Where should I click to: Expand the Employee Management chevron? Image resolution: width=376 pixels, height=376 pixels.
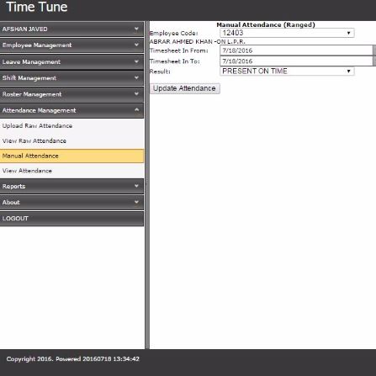point(136,45)
